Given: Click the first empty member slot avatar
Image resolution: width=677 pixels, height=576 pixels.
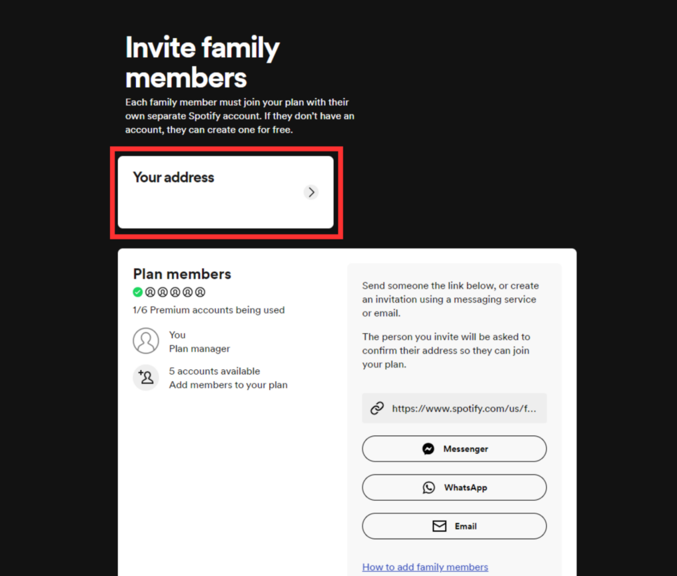Looking at the screenshot, I should click(x=152, y=291).
